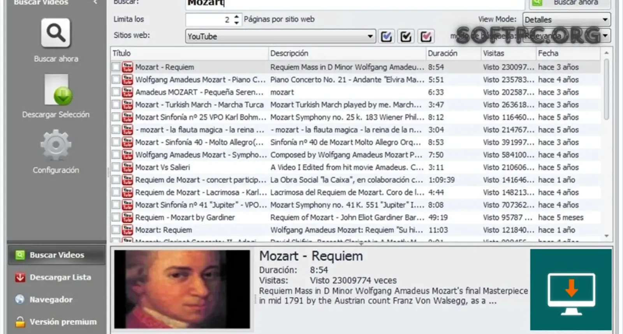Click the Mozart portrait thumbnail
The height and width of the screenshot is (334, 623).
pos(182,289)
